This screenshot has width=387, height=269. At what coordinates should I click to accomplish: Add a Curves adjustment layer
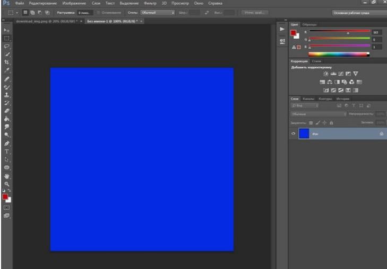click(341, 74)
